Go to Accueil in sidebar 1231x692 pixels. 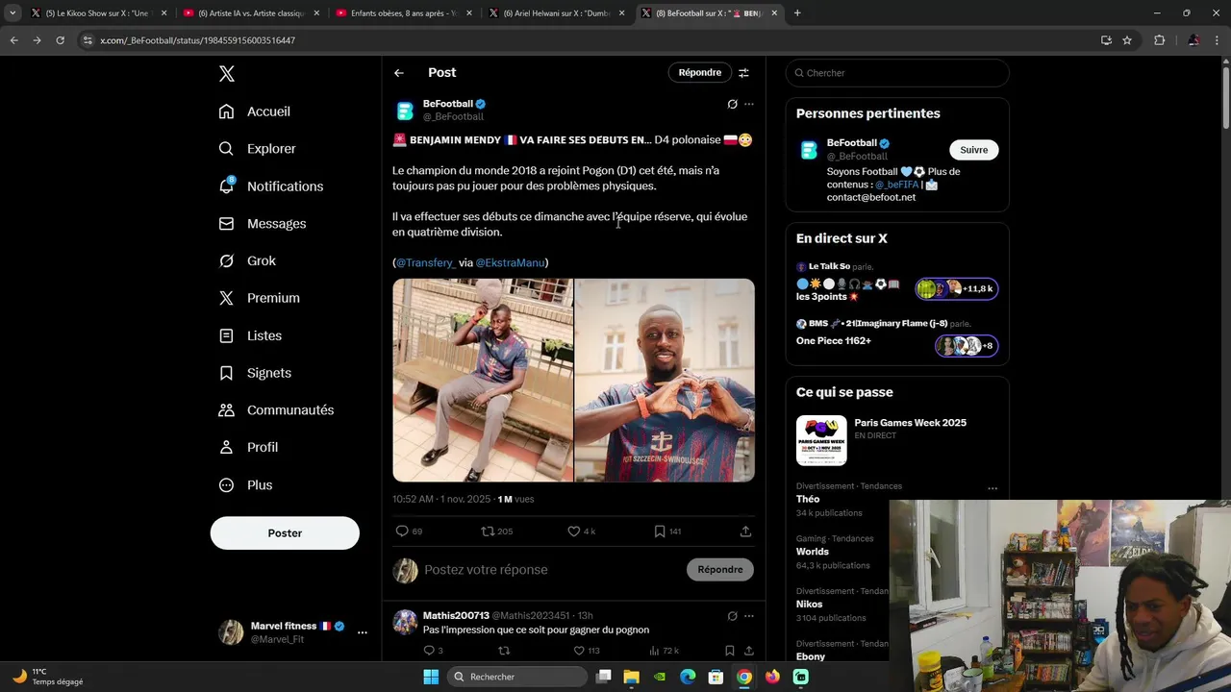[x=255, y=111]
